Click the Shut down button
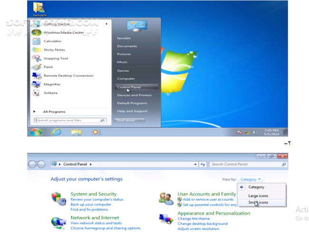 126,120
